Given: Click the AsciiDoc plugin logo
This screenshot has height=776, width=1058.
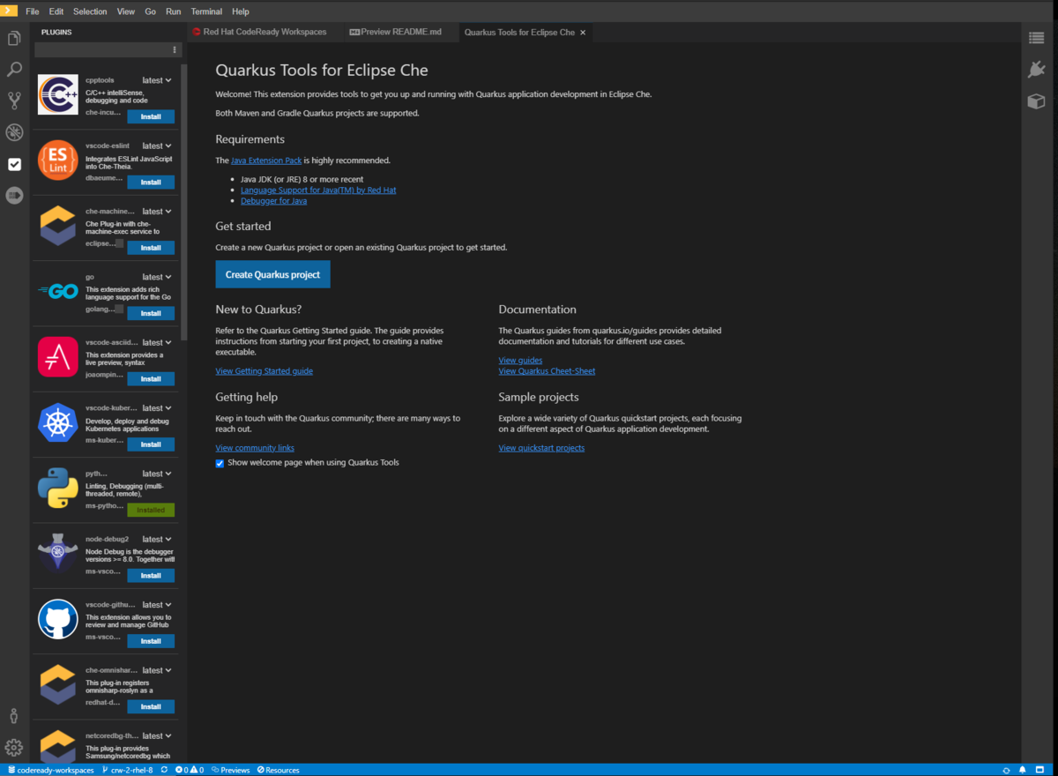Looking at the screenshot, I should [x=58, y=356].
